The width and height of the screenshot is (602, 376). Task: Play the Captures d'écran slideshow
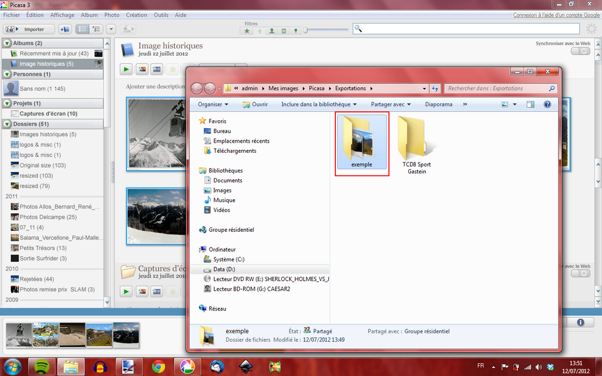126,292
